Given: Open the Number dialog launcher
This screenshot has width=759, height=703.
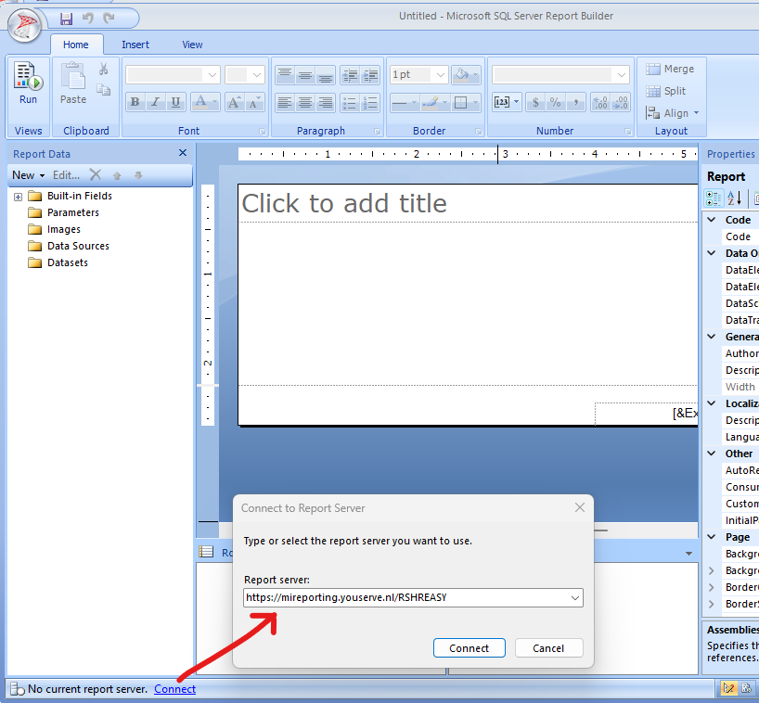Looking at the screenshot, I should click(628, 131).
